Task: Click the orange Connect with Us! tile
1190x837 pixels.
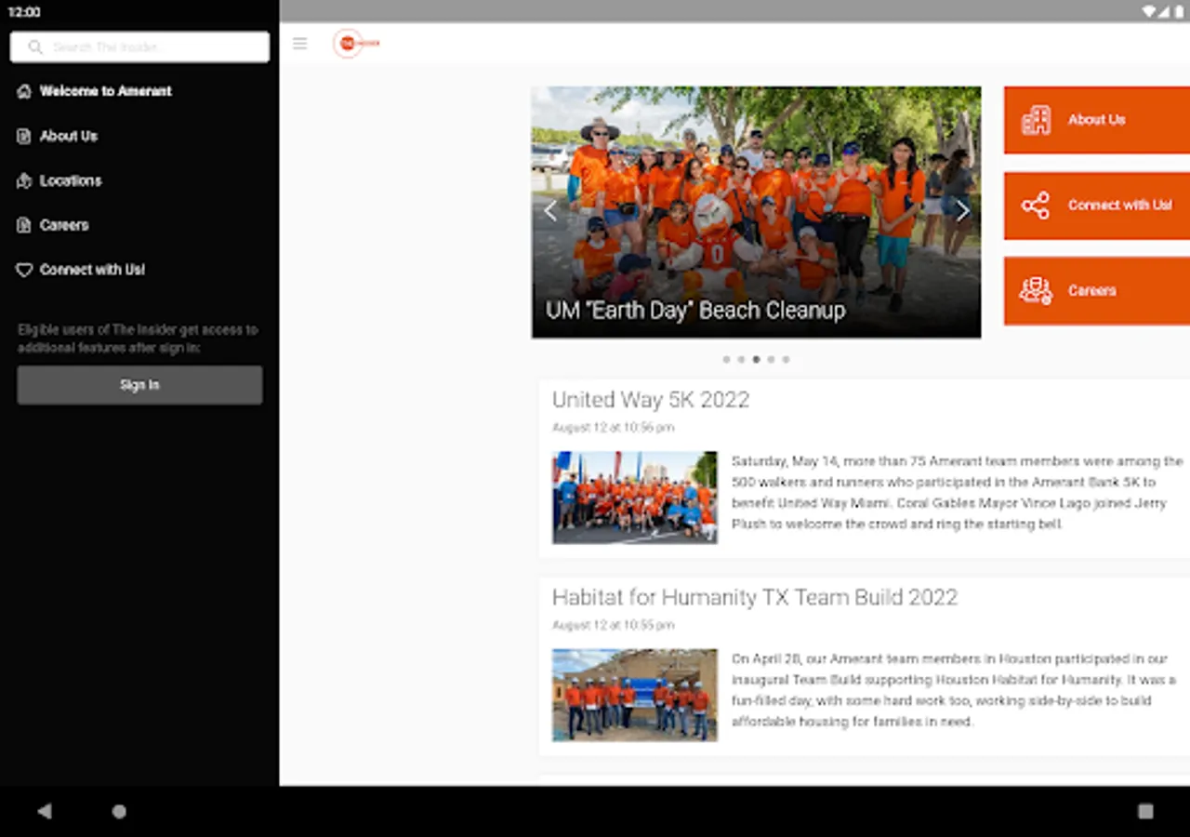Action: [1097, 206]
